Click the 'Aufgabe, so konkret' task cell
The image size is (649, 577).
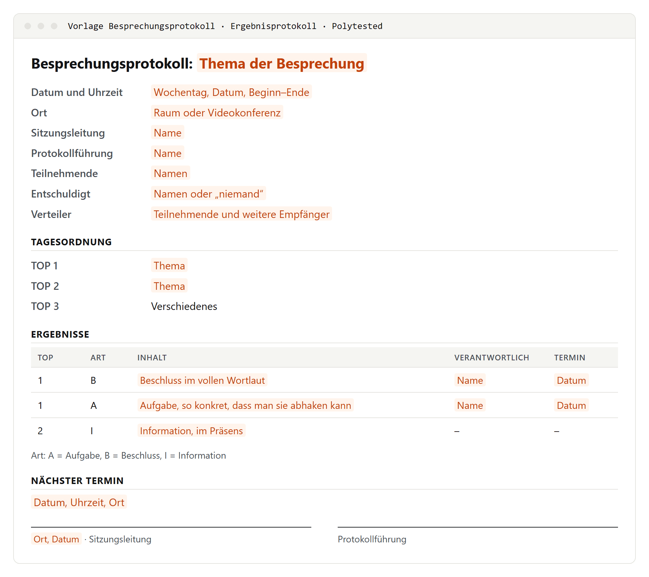(245, 405)
